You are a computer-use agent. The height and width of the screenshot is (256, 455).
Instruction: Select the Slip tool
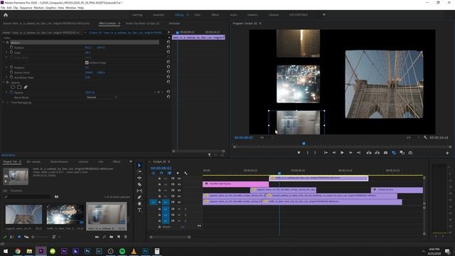139,191
